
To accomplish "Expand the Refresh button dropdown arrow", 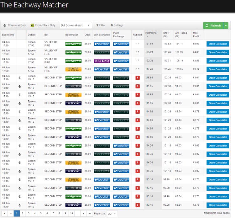I will (226, 25).
